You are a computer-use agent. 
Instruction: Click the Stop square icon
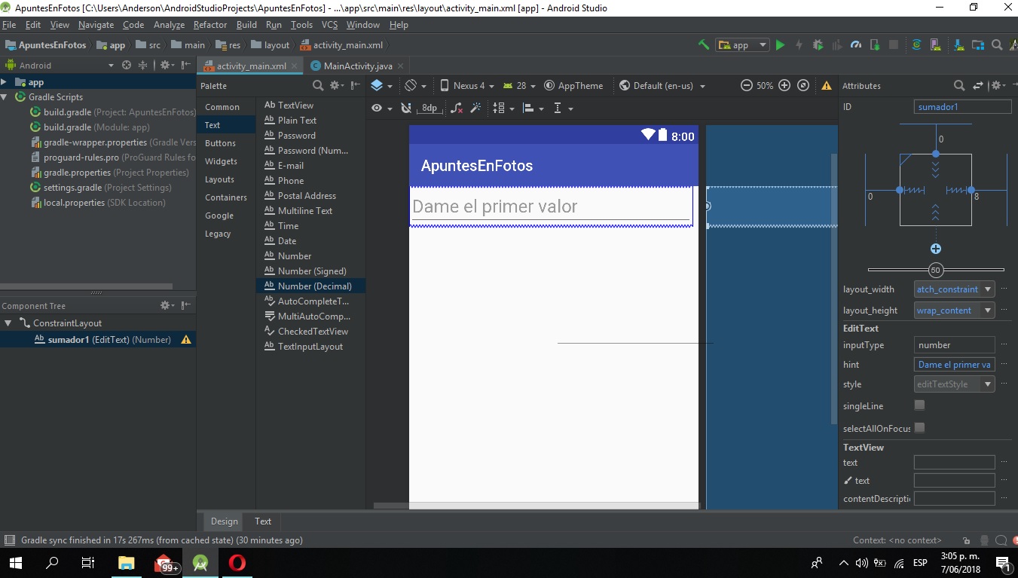pos(894,45)
